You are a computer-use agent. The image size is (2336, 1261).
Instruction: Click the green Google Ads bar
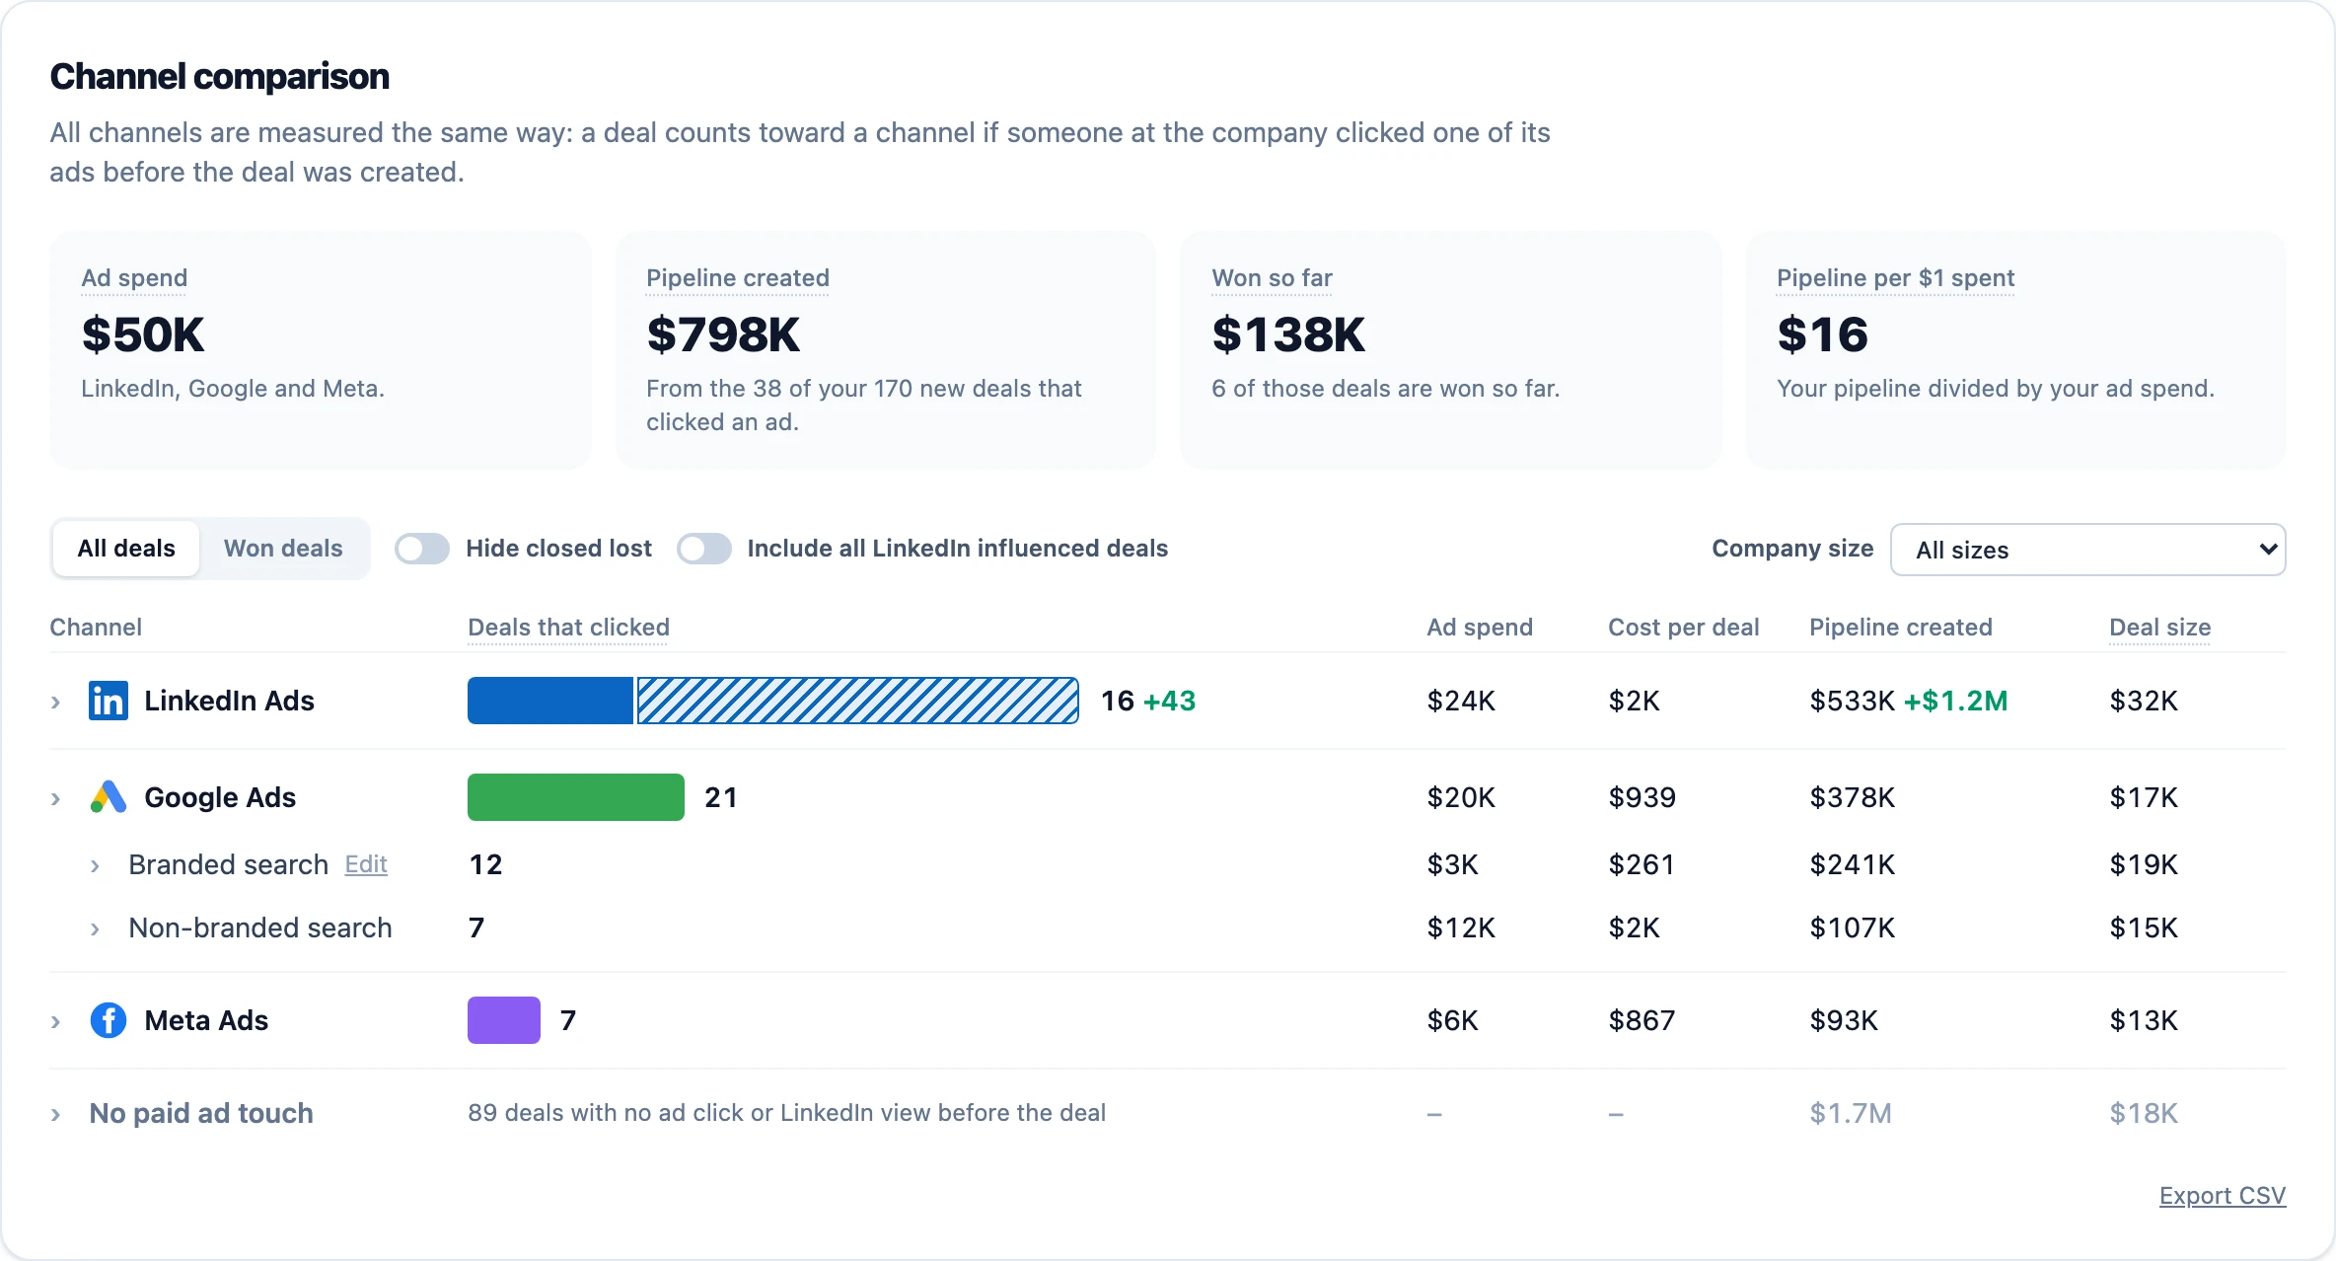[x=576, y=797]
